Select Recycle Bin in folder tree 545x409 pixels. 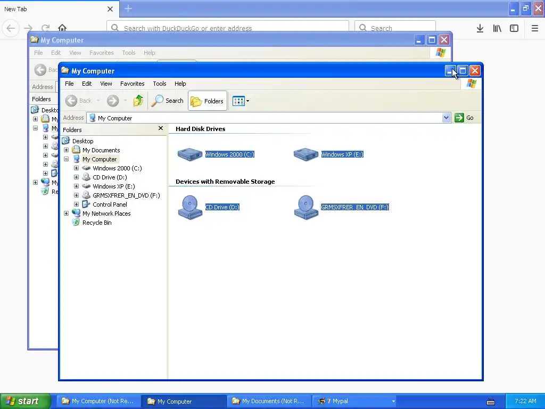click(x=97, y=222)
